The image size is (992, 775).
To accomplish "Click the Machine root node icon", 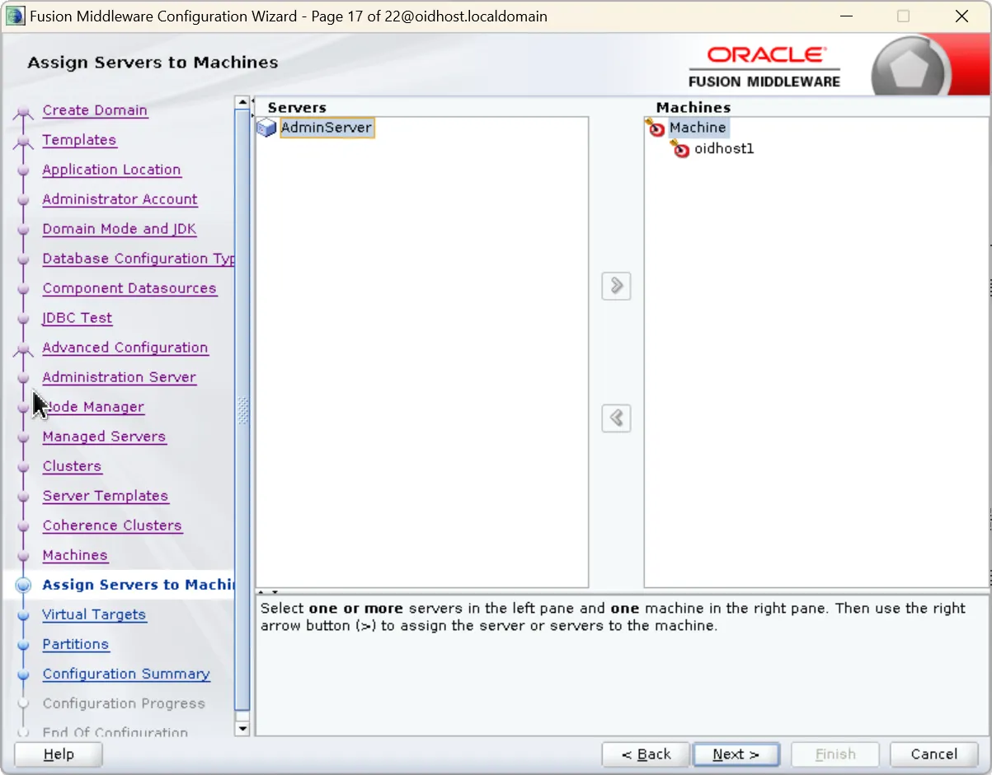I will pos(655,128).
